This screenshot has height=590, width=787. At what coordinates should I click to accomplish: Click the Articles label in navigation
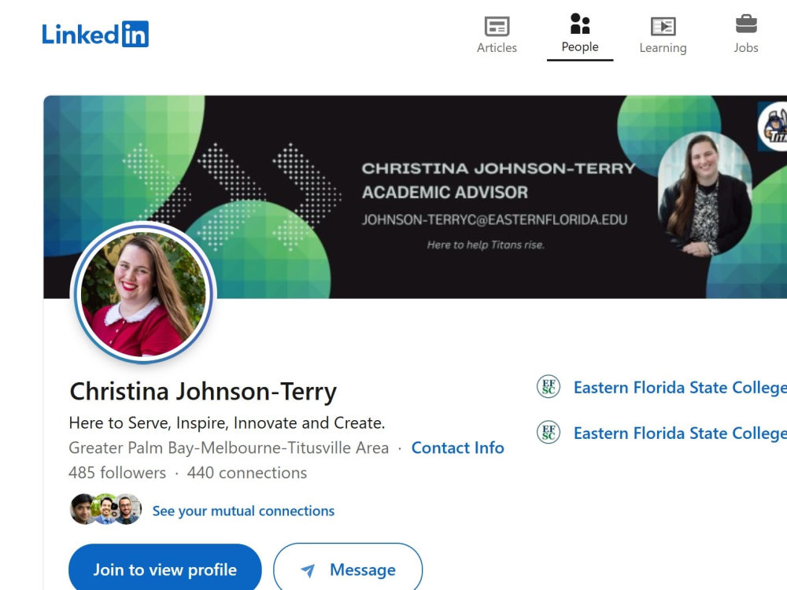[497, 48]
